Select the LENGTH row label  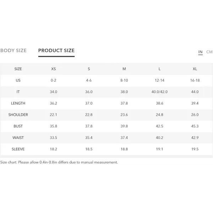click(18, 103)
